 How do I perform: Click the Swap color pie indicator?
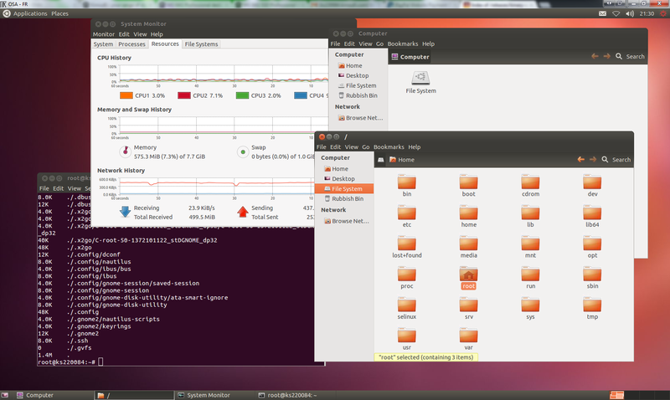coord(243,151)
